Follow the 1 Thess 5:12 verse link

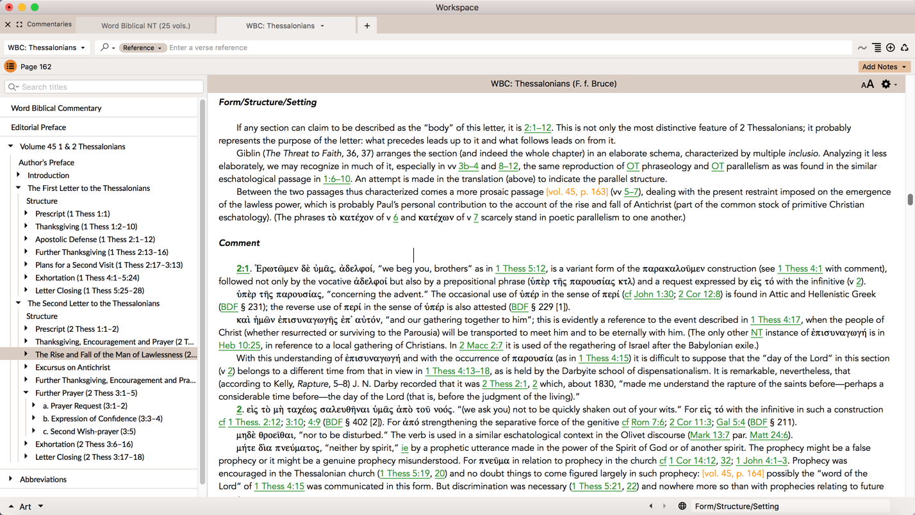click(520, 268)
